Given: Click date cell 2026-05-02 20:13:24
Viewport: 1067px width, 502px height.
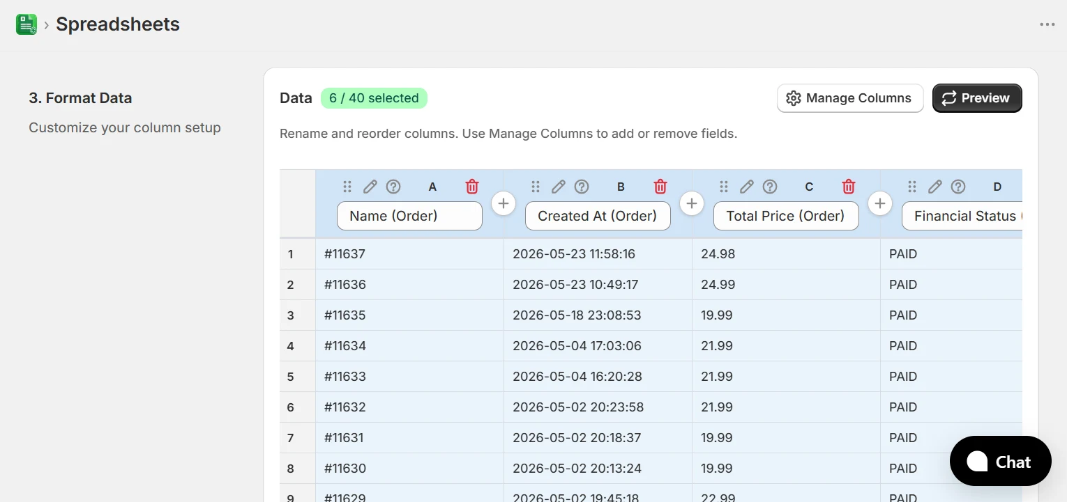Looking at the screenshot, I should pos(598,469).
